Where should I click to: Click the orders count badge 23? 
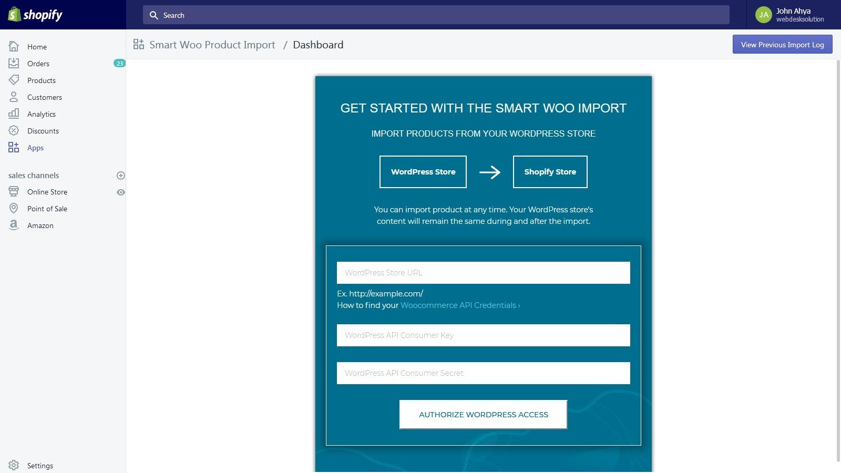pyautogui.click(x=119, y=64)
